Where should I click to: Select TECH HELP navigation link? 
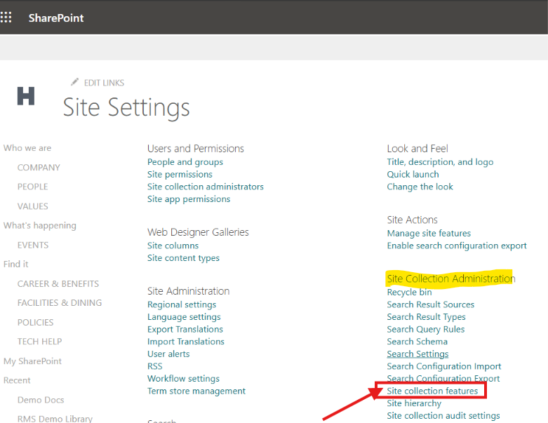39,342
